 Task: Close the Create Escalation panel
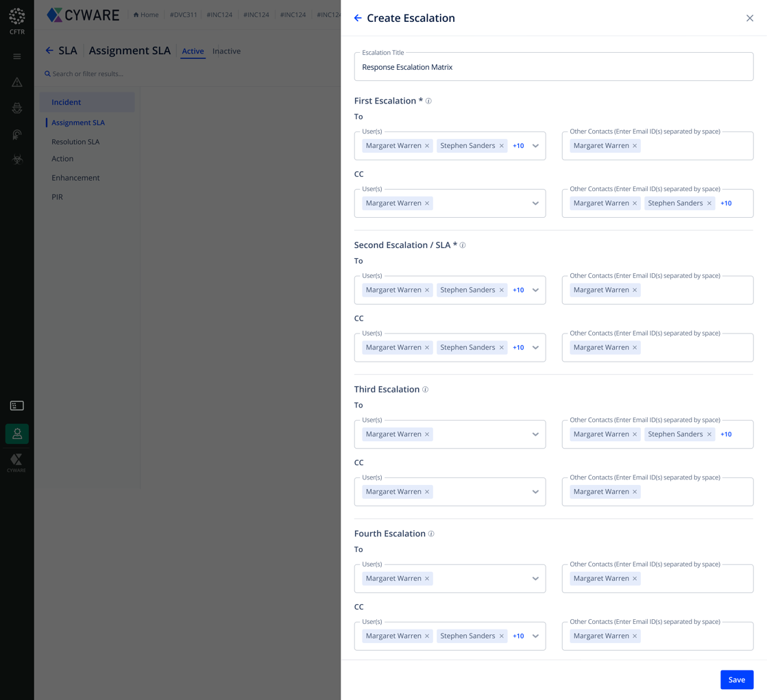click(750, 18)
